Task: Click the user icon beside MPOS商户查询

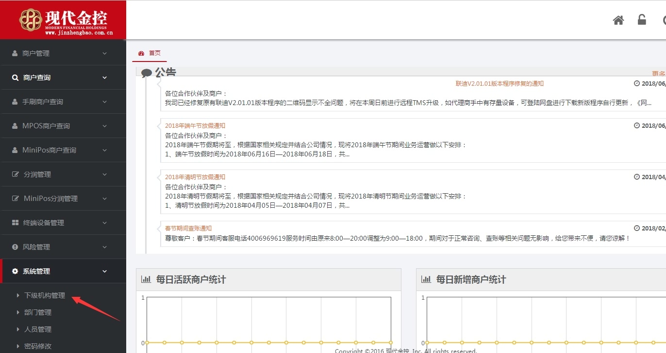Action: pos(15,126)
